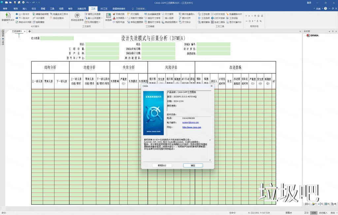Toggle 正交 orthogonal mode in status bar
Viewport: 338px width, 215px height.
(x=306, y=212)
